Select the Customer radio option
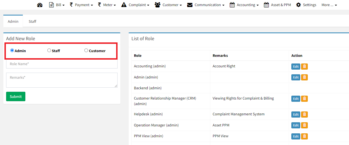 click(x=86, y=50)
